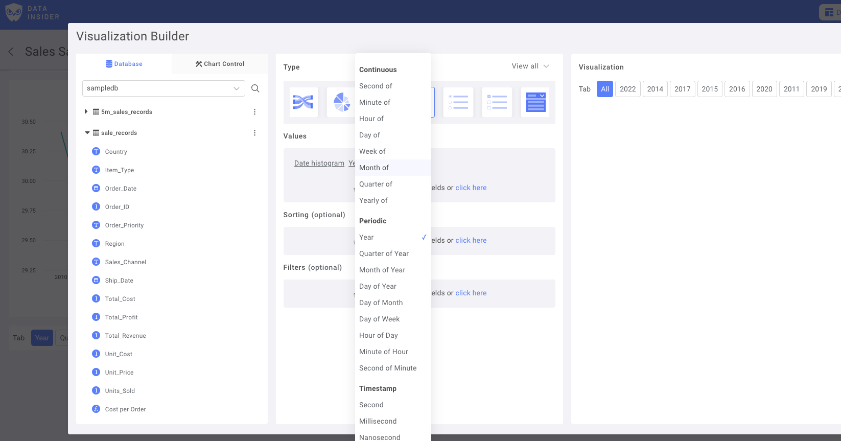841x441 pixels.
Task: Choose the pie chart type icon
Action: 341,102
